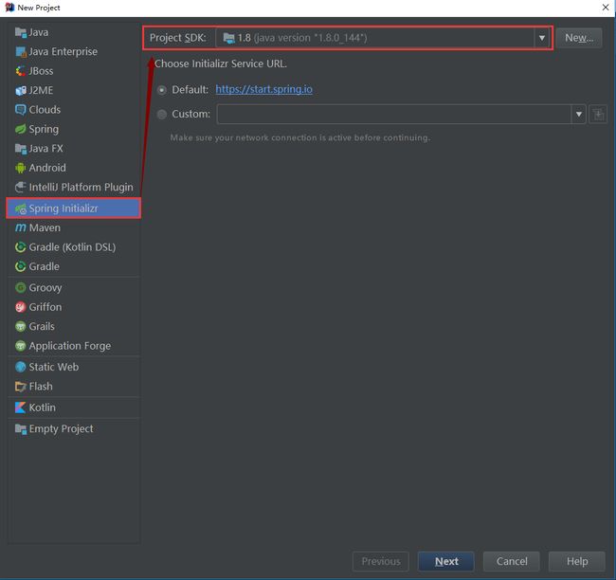
Task: Click the Java folder icon
Action: 21,32
